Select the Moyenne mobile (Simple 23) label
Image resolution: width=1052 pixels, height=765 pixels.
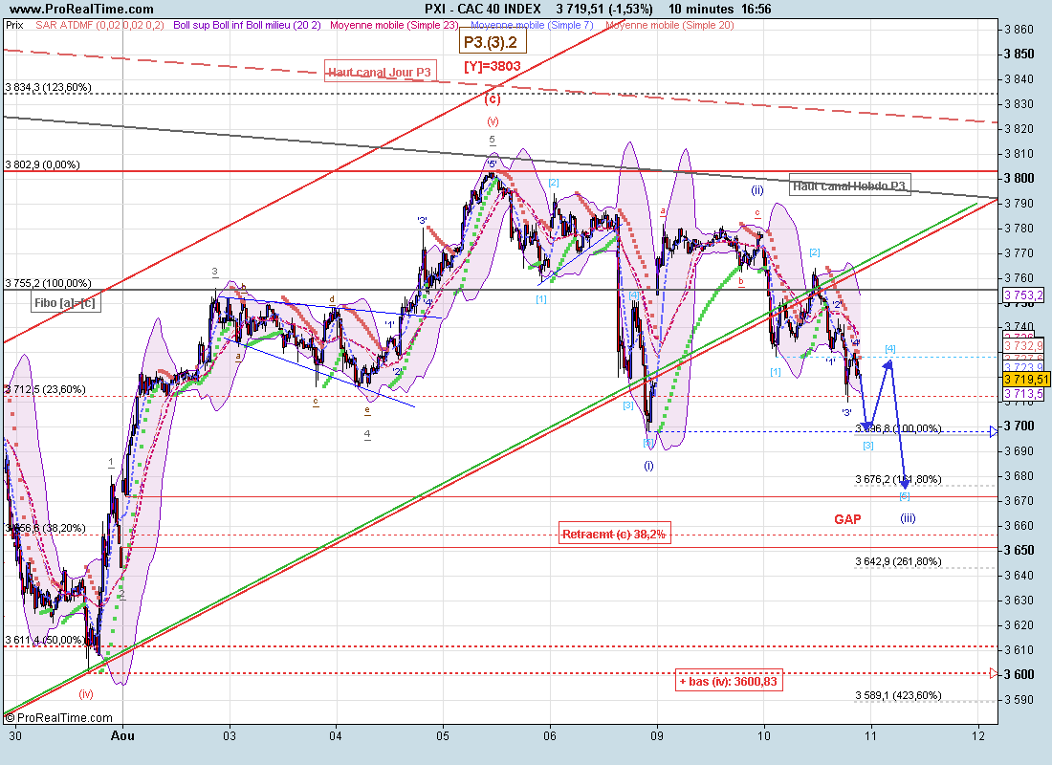[x=394, y=25]
